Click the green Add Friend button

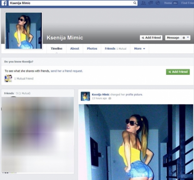(178, 72)
